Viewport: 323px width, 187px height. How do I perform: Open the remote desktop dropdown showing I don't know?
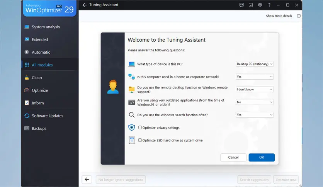click(255, 89)
